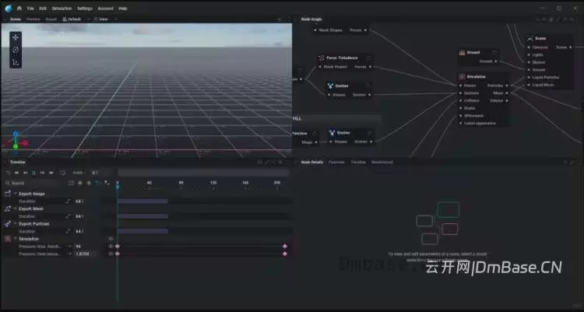Click the end keyframe on the 1.8200 track

click(x=285, y=254)
